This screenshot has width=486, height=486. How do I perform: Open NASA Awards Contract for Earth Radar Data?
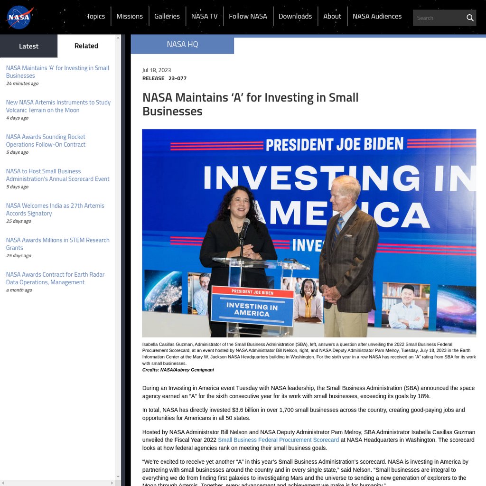pyautogui.click(x=55, y=278)
